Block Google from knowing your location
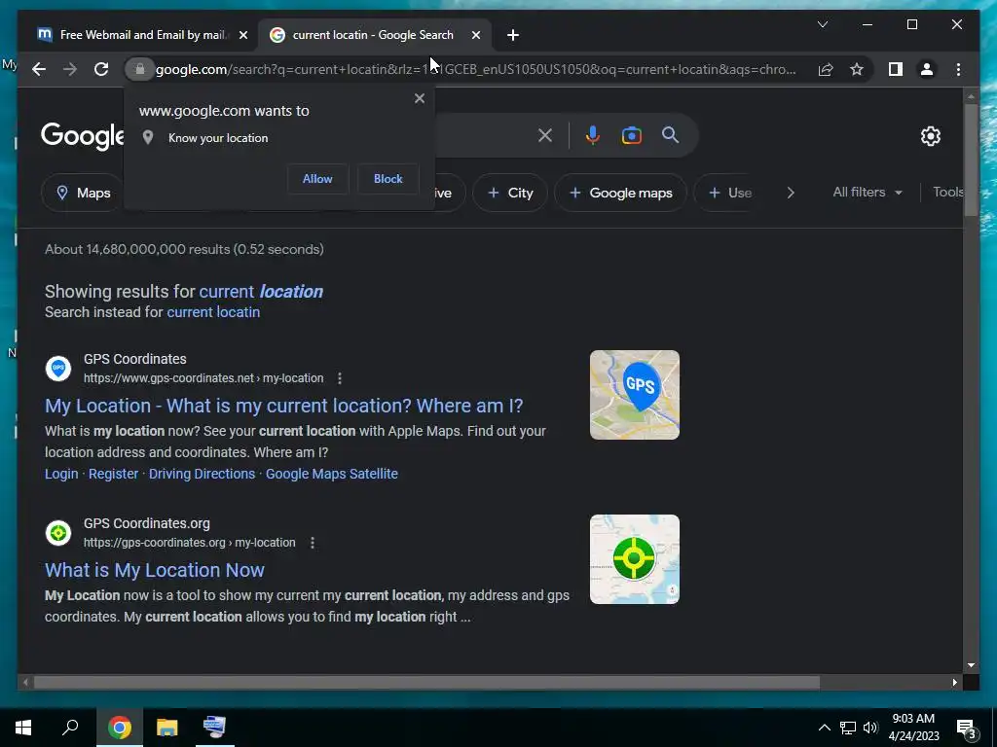The height and width of the screenshot is (747, 997). pyautogui.click(x=388, y=179)
